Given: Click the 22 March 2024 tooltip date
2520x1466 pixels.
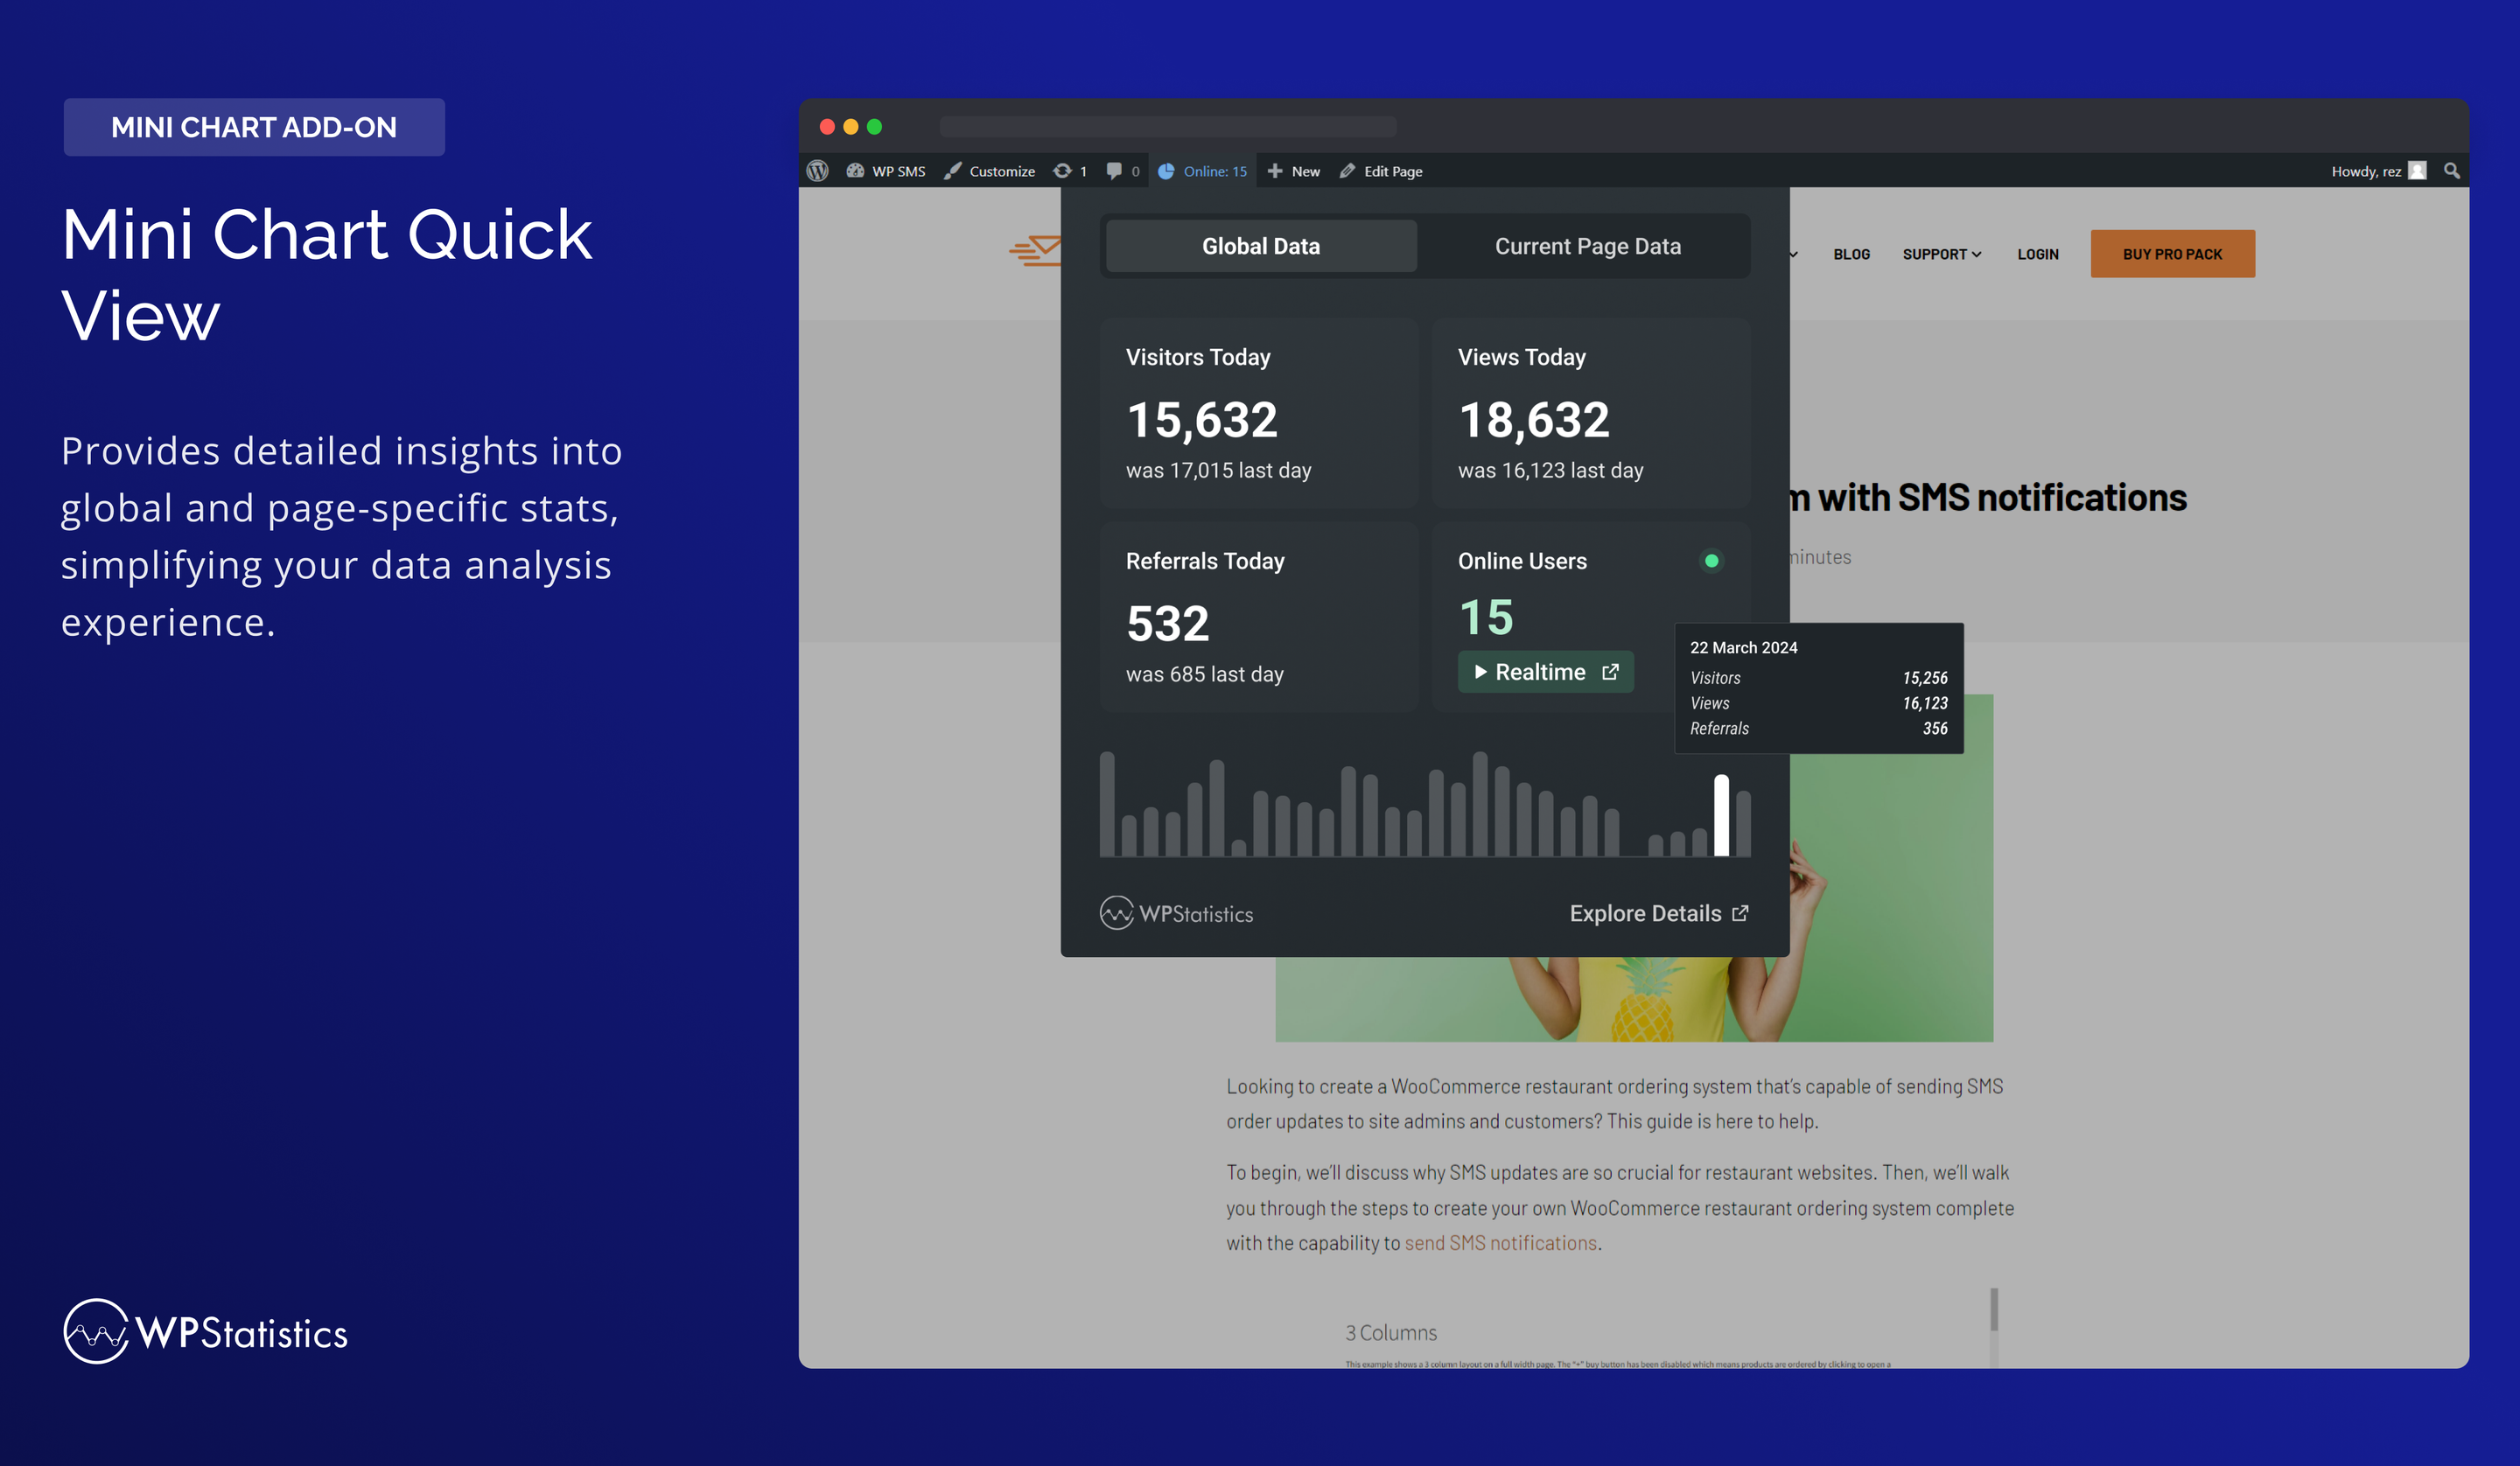Looking at the screenshot, I should tap(1743, 647).
